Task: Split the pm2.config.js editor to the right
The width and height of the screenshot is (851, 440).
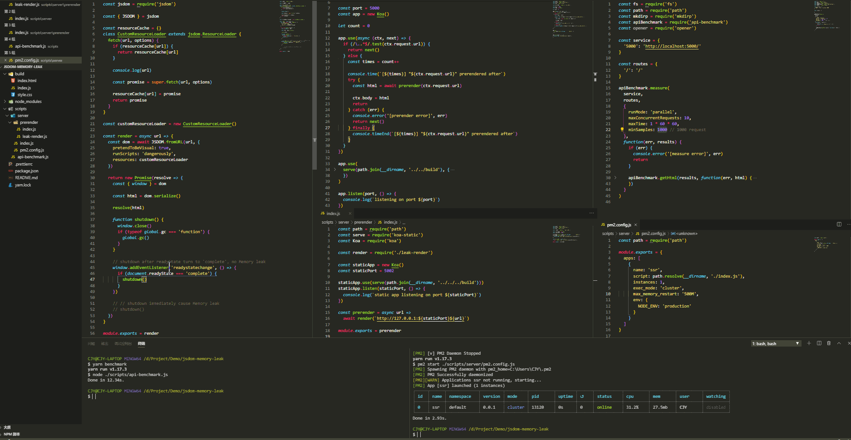Action: [x=839, y=224]
